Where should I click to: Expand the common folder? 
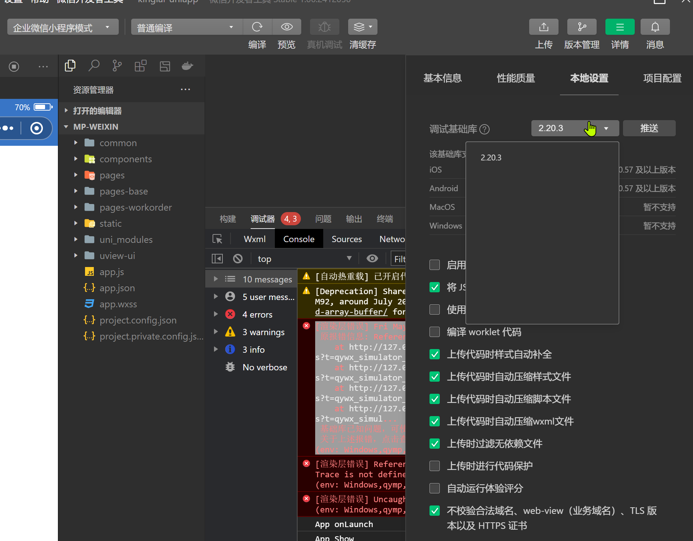pos(131,143)
